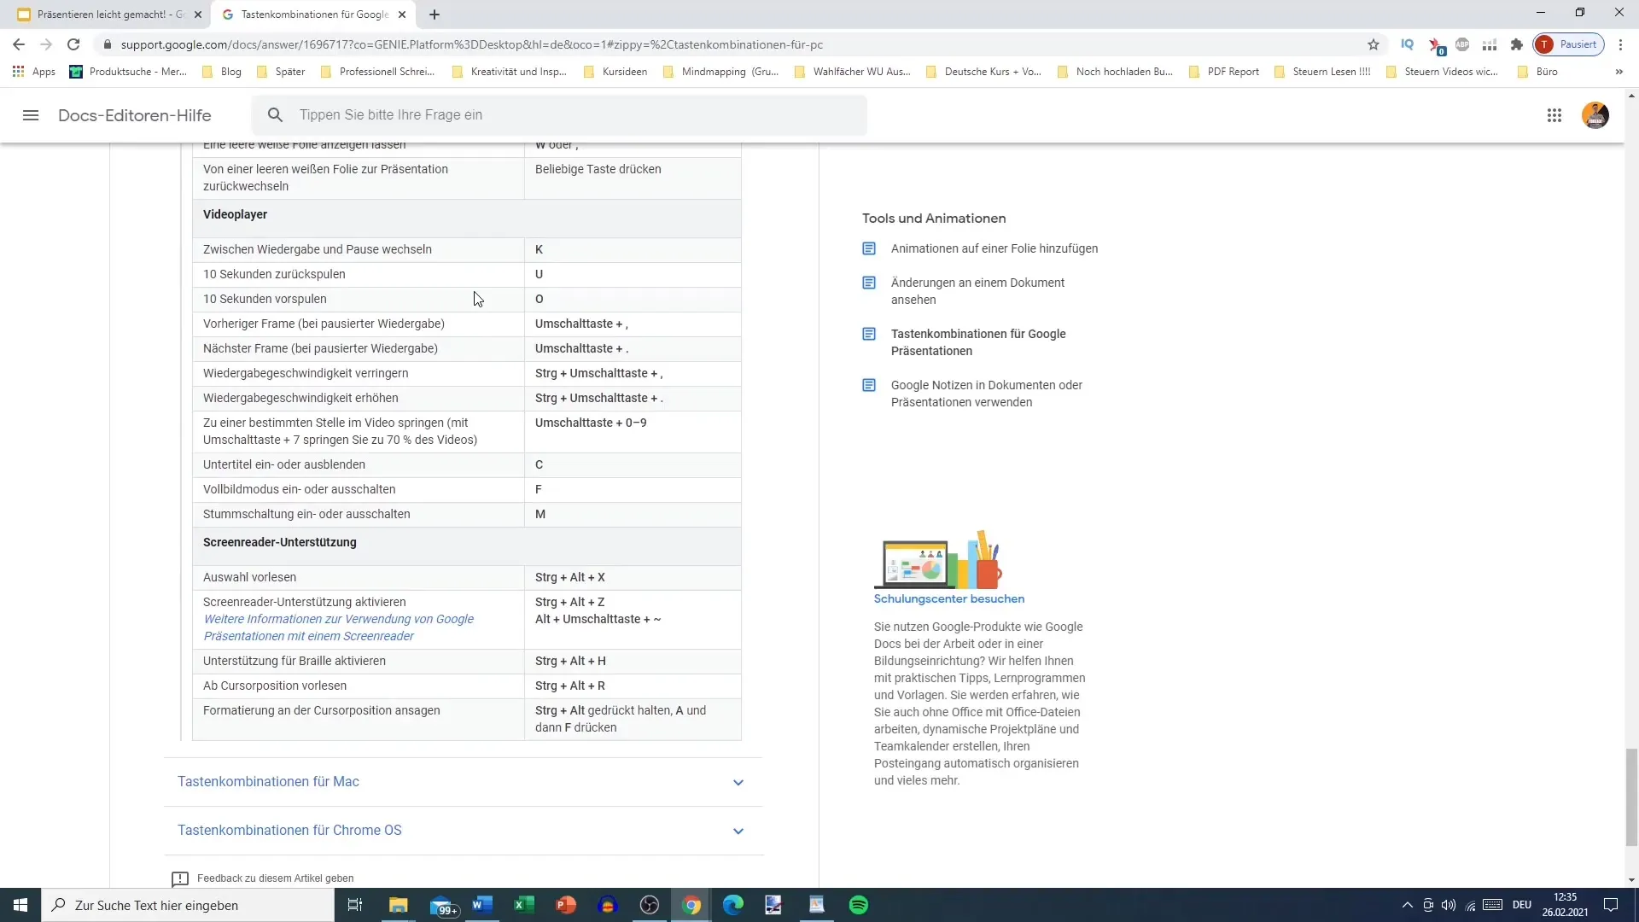
Task: Expand Tastenkombinationen für Chrome OS section
Action: click(464, 831)
